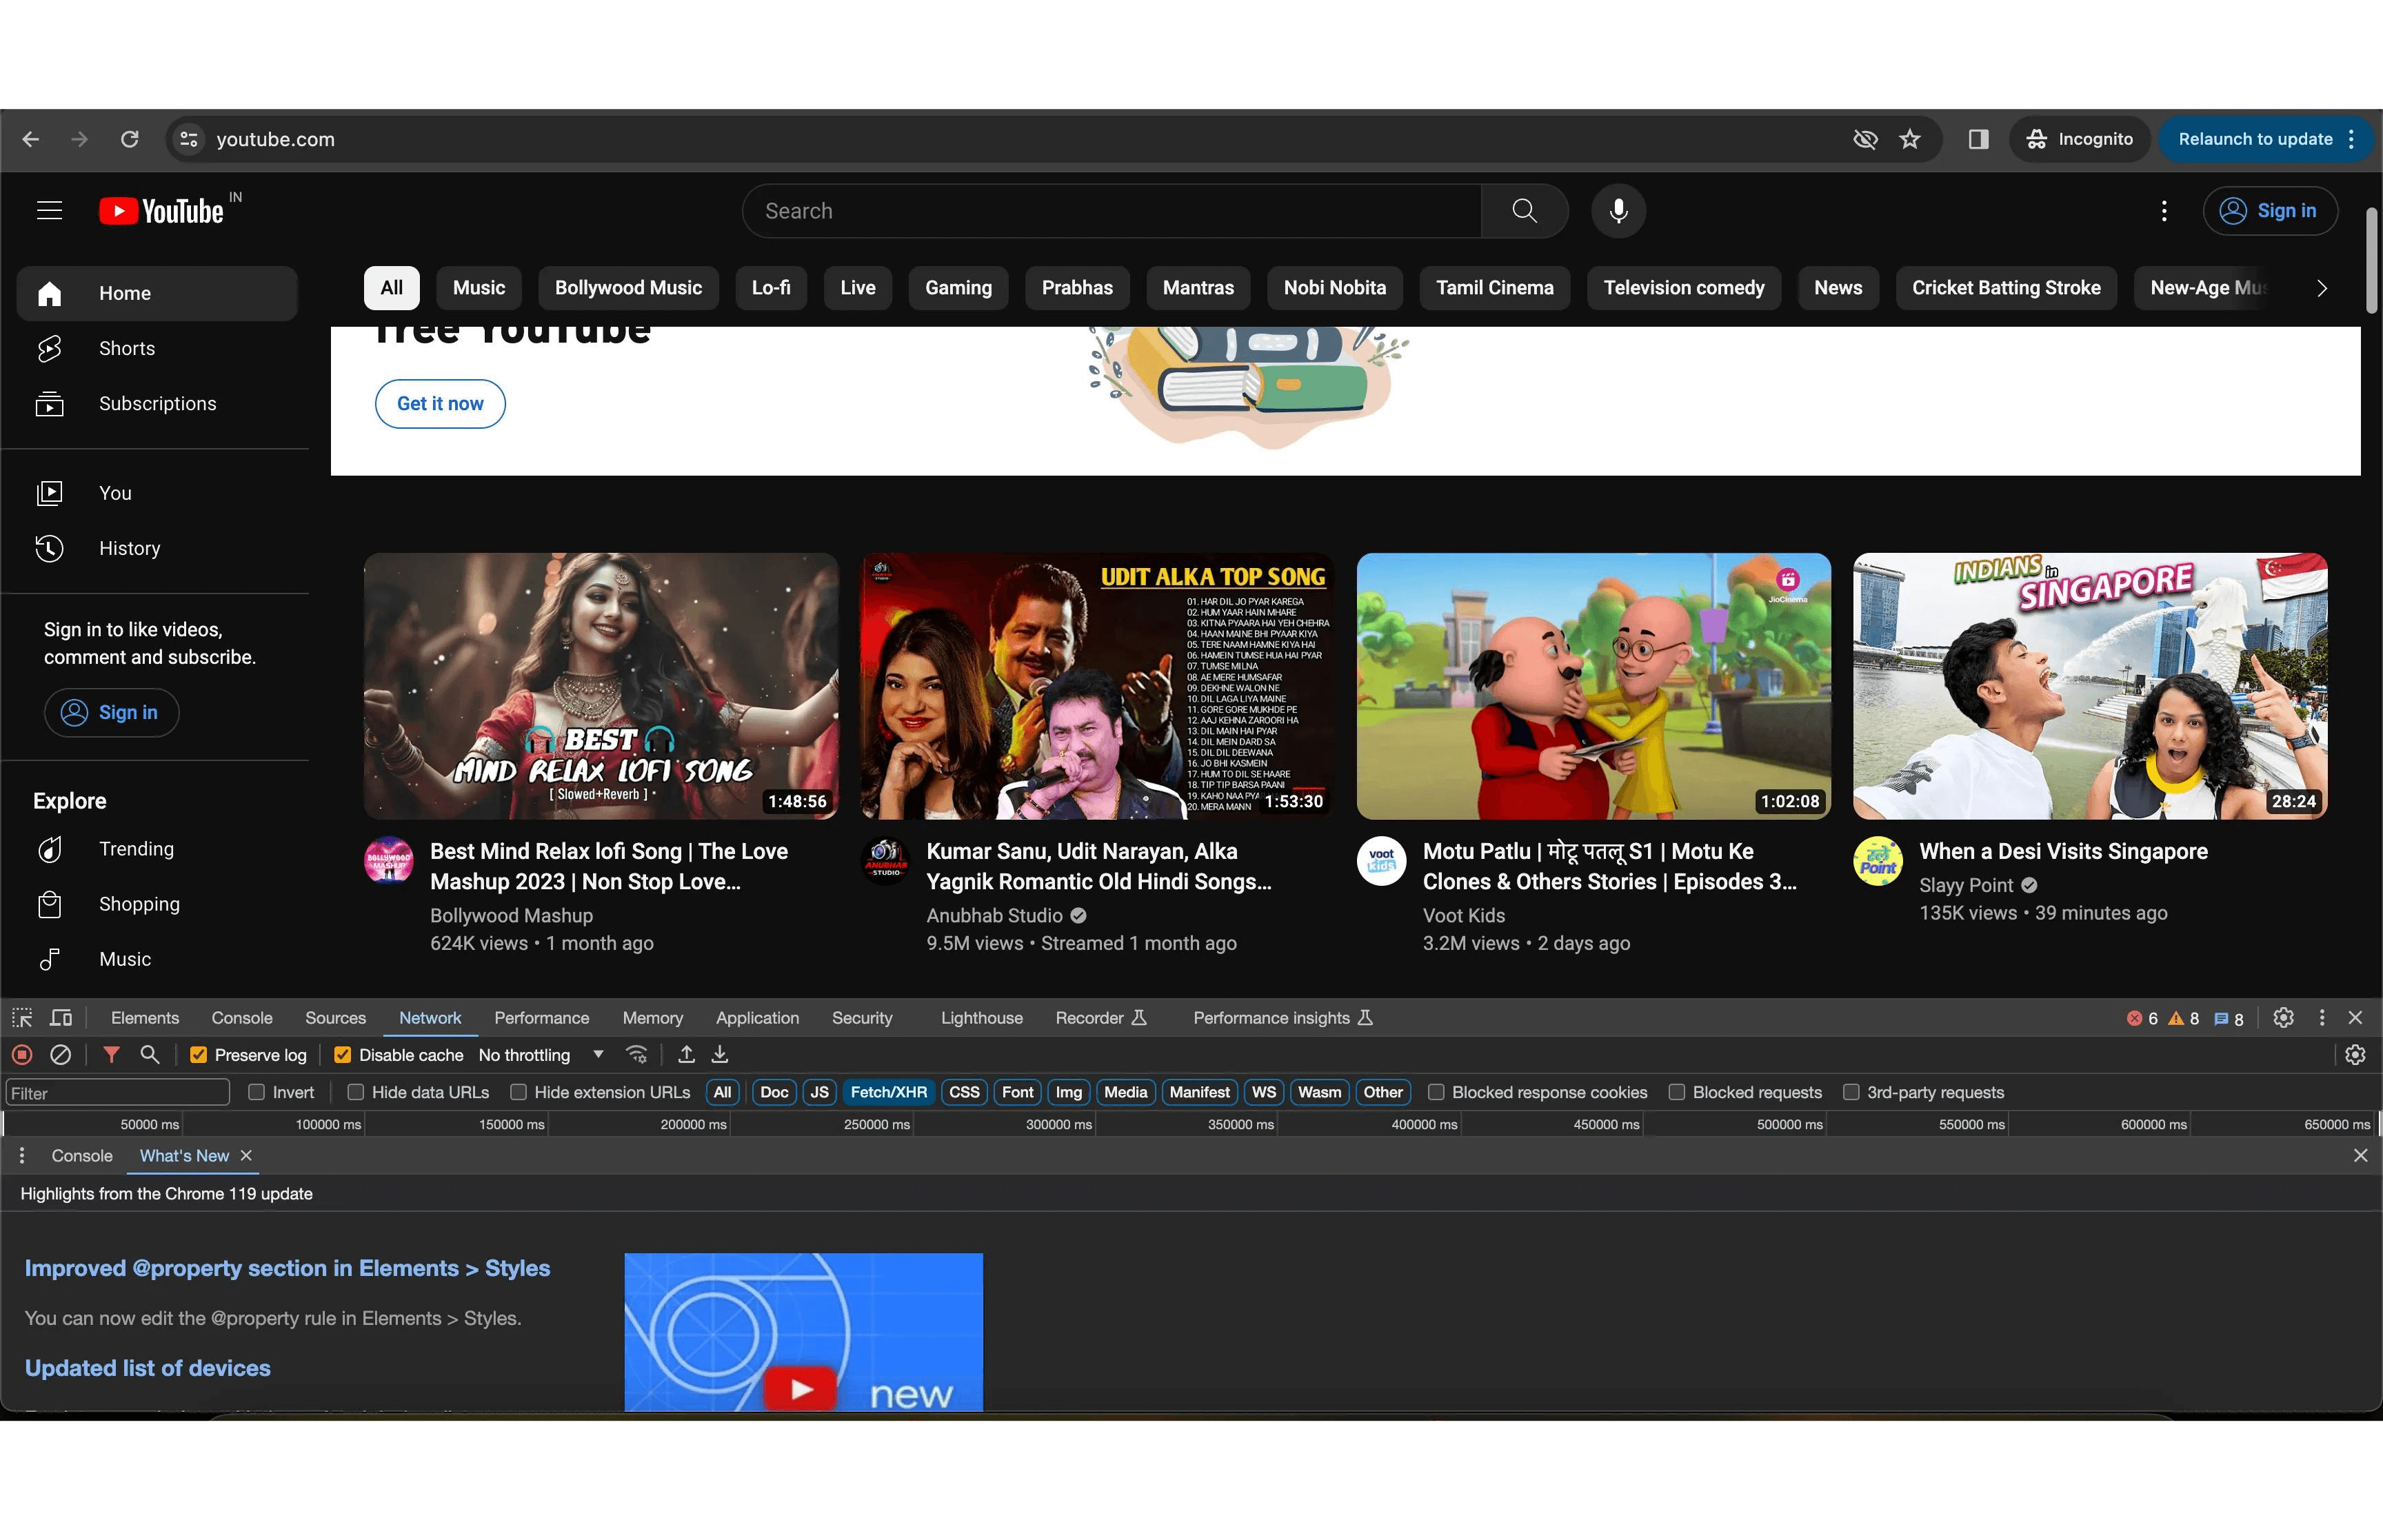Switch to the Elements tab
Screen dimensions: 2383x1540
coord(145,1018)
